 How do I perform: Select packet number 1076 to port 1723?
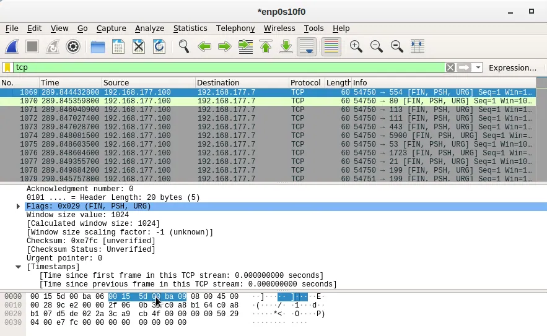pyautogui.click(x=268, y=153)
